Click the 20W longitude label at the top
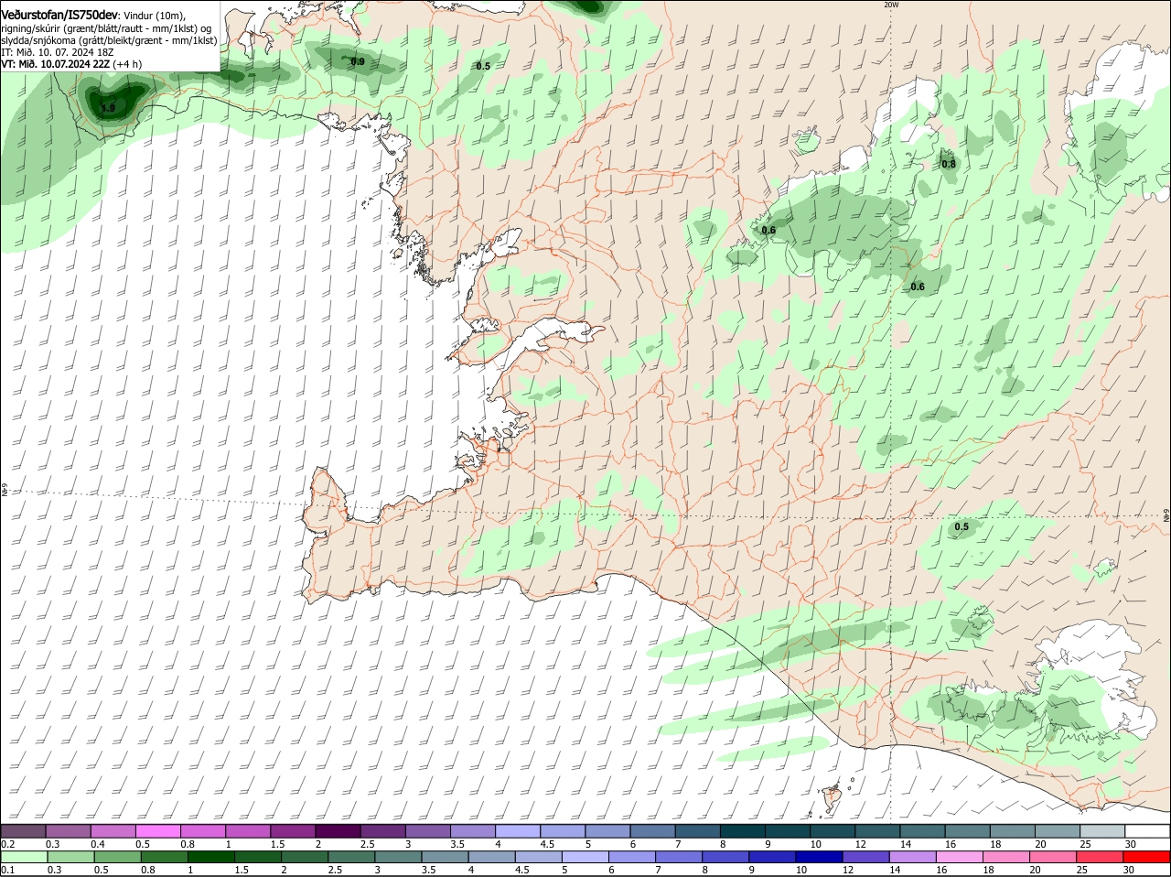The height and width of the screenshot is (877, 1171). [892, 5]
